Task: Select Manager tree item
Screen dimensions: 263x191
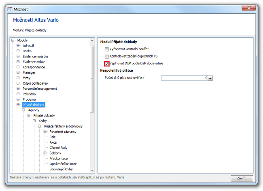Action: tap(29, 72)
